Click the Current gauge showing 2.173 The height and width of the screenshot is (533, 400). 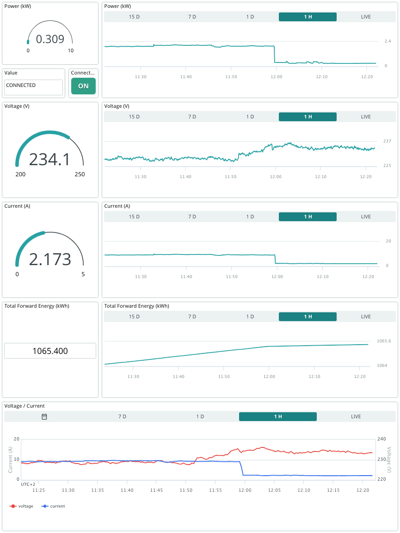(x=50, y=254)
